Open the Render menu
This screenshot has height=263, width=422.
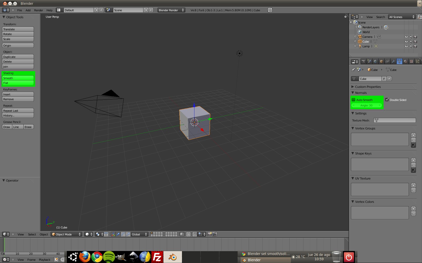tap(38, 10)
